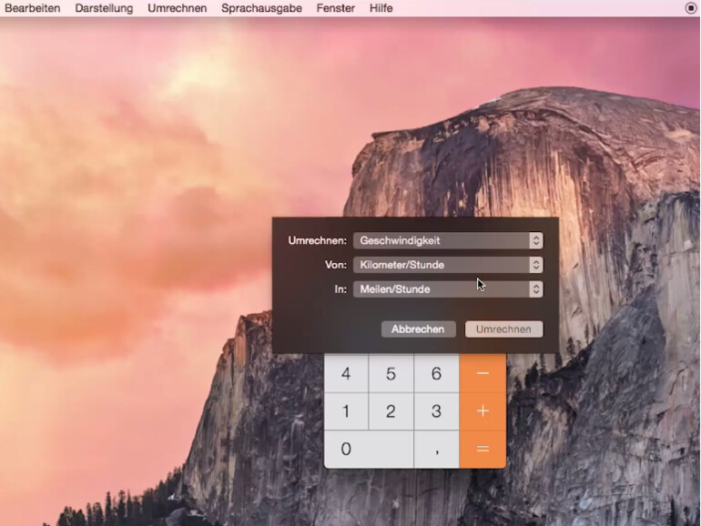Open the Umrechnen menu in menu bar
This screenshot has height=526, width=701.
177,8
